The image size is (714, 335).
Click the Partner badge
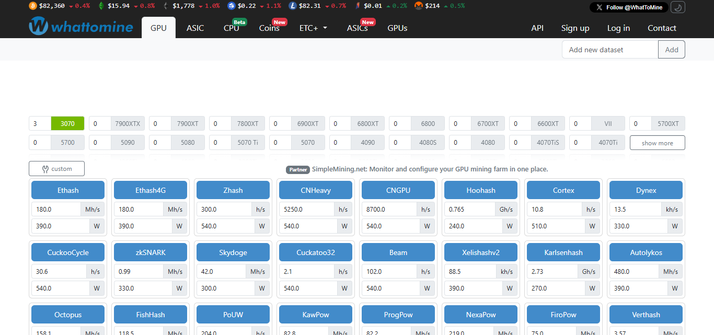pyautogui.click(x=298, y=169)
